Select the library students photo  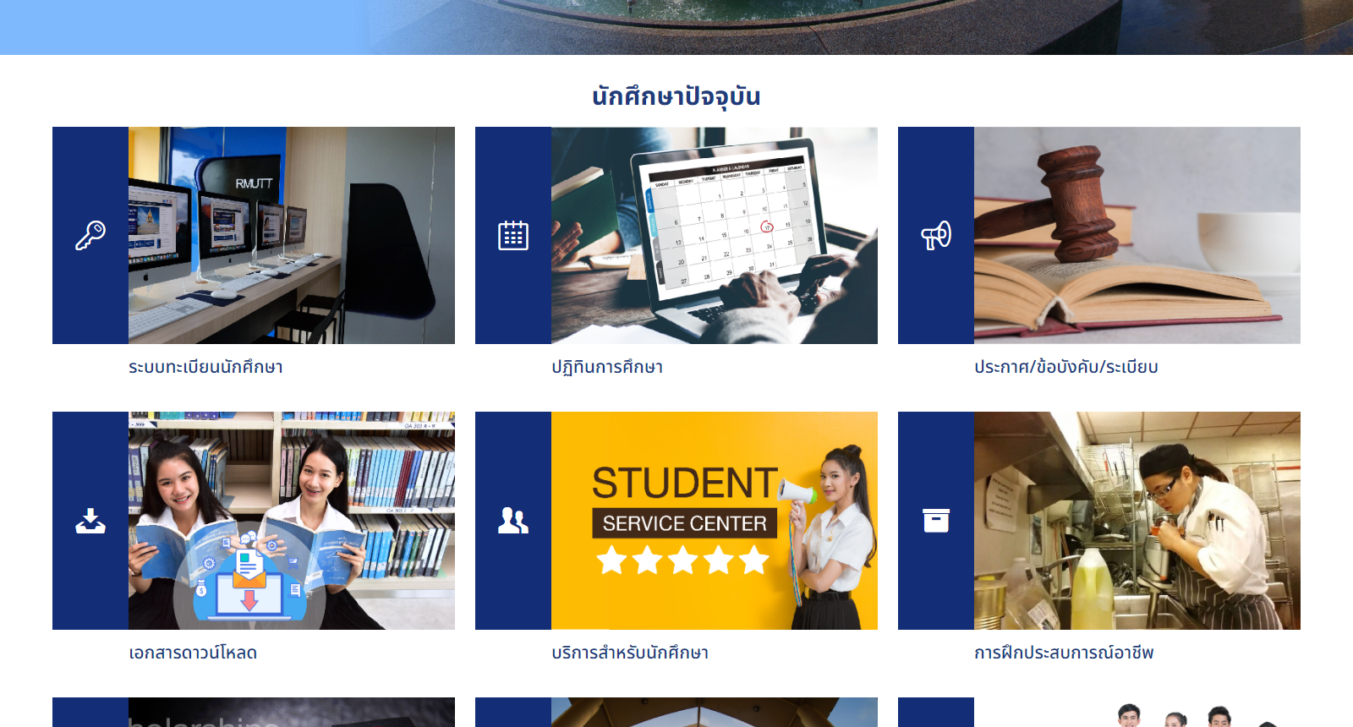pos(292,521)
